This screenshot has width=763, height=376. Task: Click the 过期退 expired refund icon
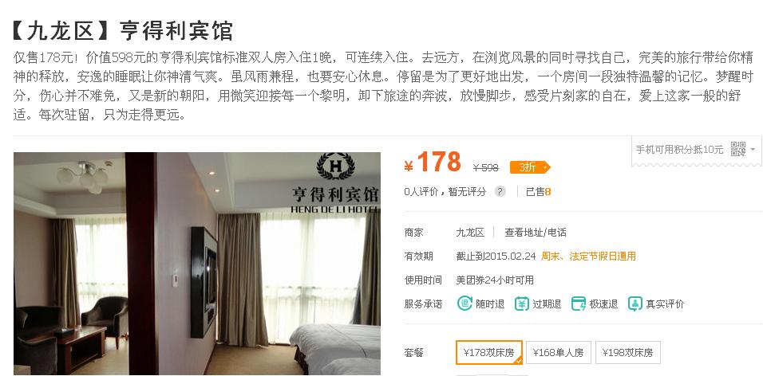(x=522, y=304)
